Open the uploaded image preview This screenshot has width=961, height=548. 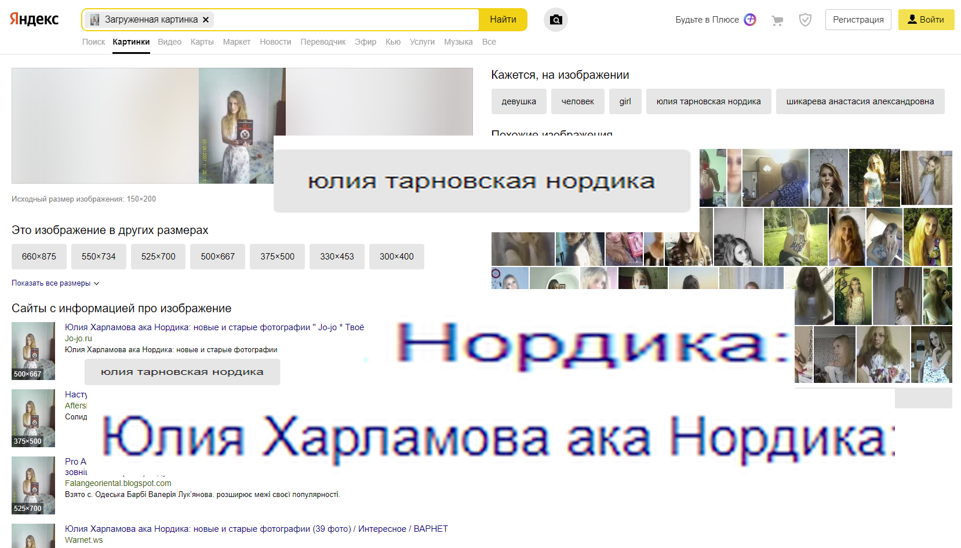[x=242, y=126]
